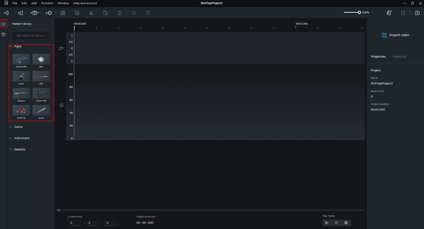424x229 pixels.
Task: Switch to the Assets list tab
Action: click(x=399, y=57)
